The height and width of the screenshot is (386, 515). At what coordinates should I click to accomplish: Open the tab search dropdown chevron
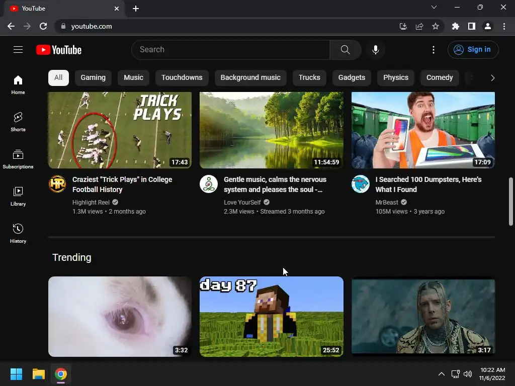tap(434, 7)
